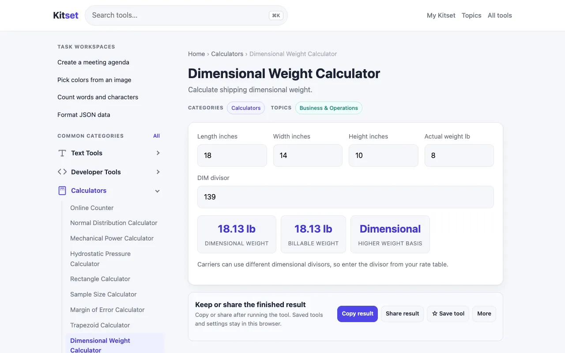The image size is (565, 353).
Task: Click the Developer Tools code icon
Action: coord(62,172)
